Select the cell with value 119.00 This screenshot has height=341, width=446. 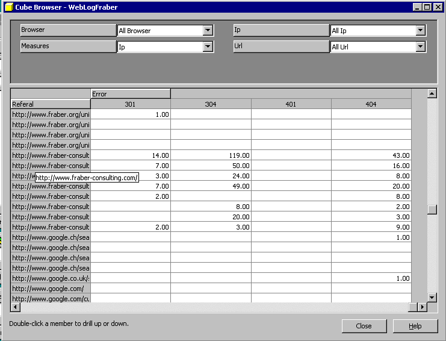211,155
